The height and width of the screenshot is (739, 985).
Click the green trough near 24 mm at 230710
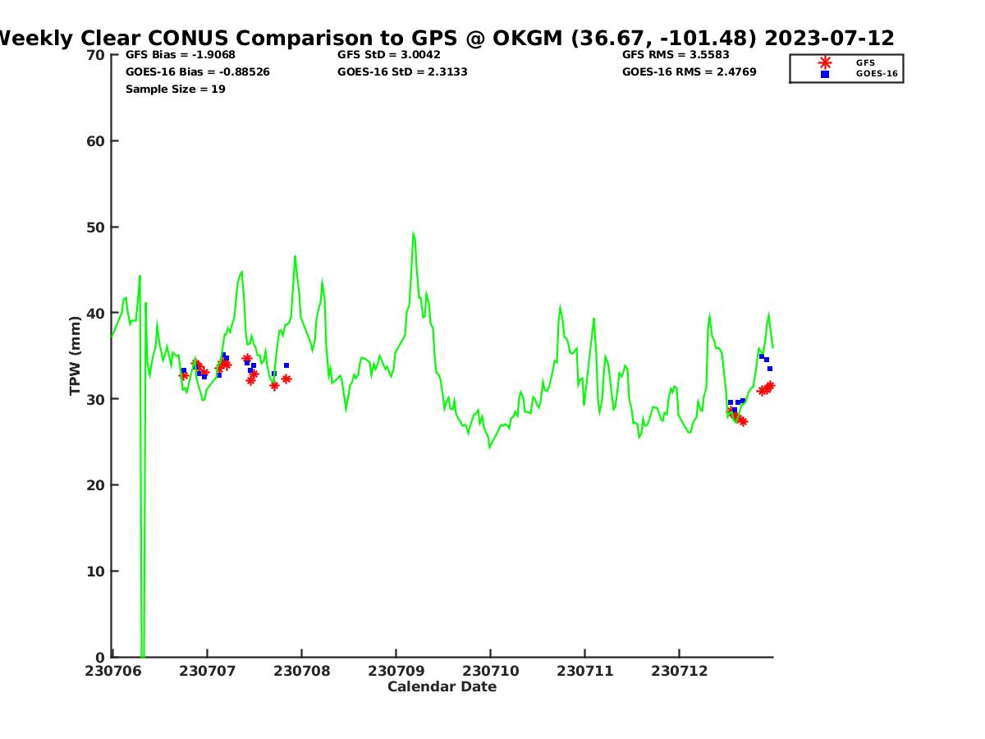pyautogui.click(x=489, y=447)
